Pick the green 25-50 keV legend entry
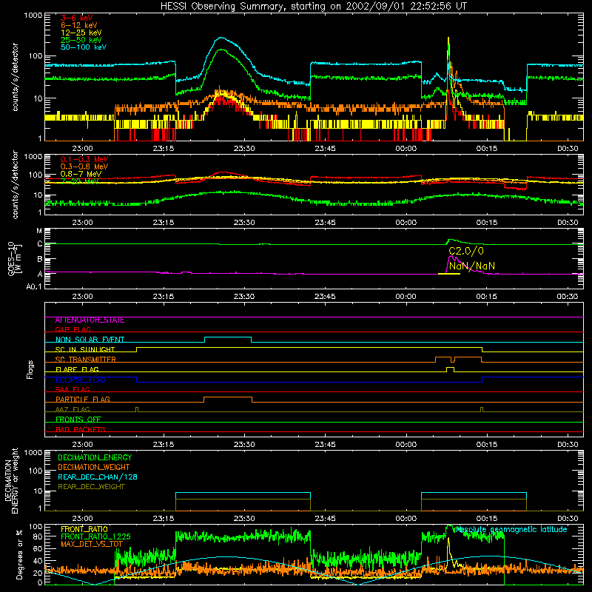This screenshot has width=592, height=592. pos(81,40)
